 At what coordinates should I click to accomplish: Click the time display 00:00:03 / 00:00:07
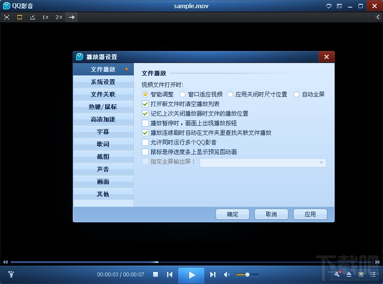point(120,274)
